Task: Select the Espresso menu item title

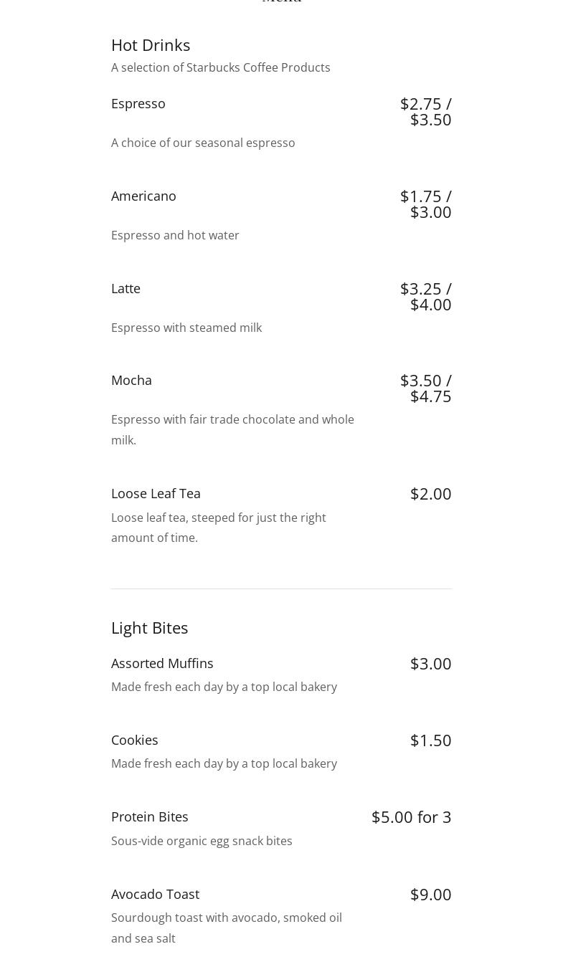Action: pyautogui.click(x=138, y=104)
